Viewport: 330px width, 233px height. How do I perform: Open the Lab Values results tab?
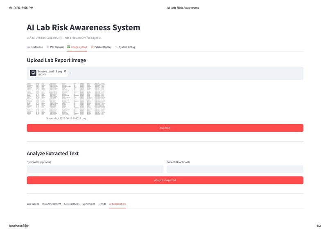click(x=33, y=204)
